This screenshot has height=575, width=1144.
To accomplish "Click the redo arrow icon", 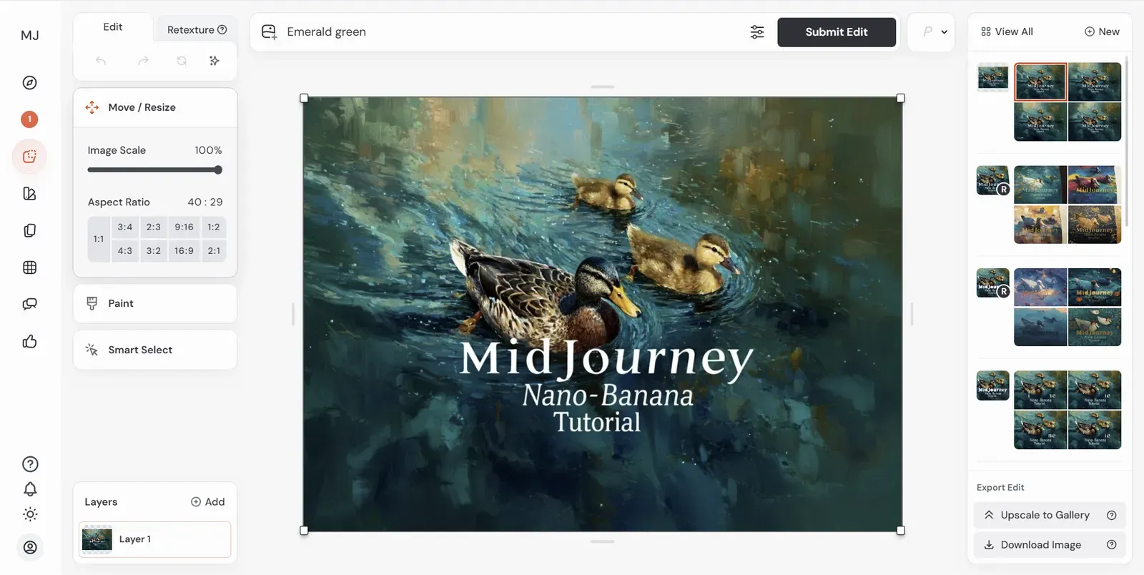I will (x=143, y=61).
